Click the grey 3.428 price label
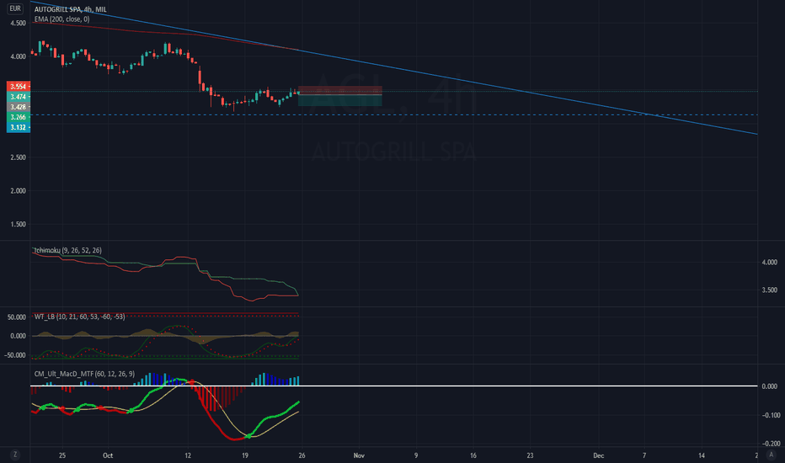This screenshot has width=785, height=463. 19,107
